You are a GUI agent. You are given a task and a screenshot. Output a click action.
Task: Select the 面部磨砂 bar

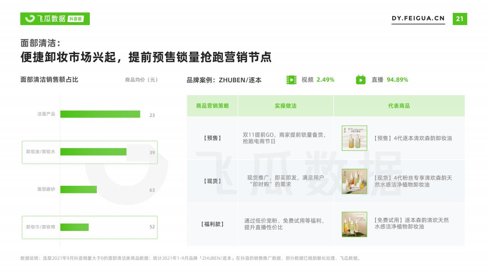78,189
